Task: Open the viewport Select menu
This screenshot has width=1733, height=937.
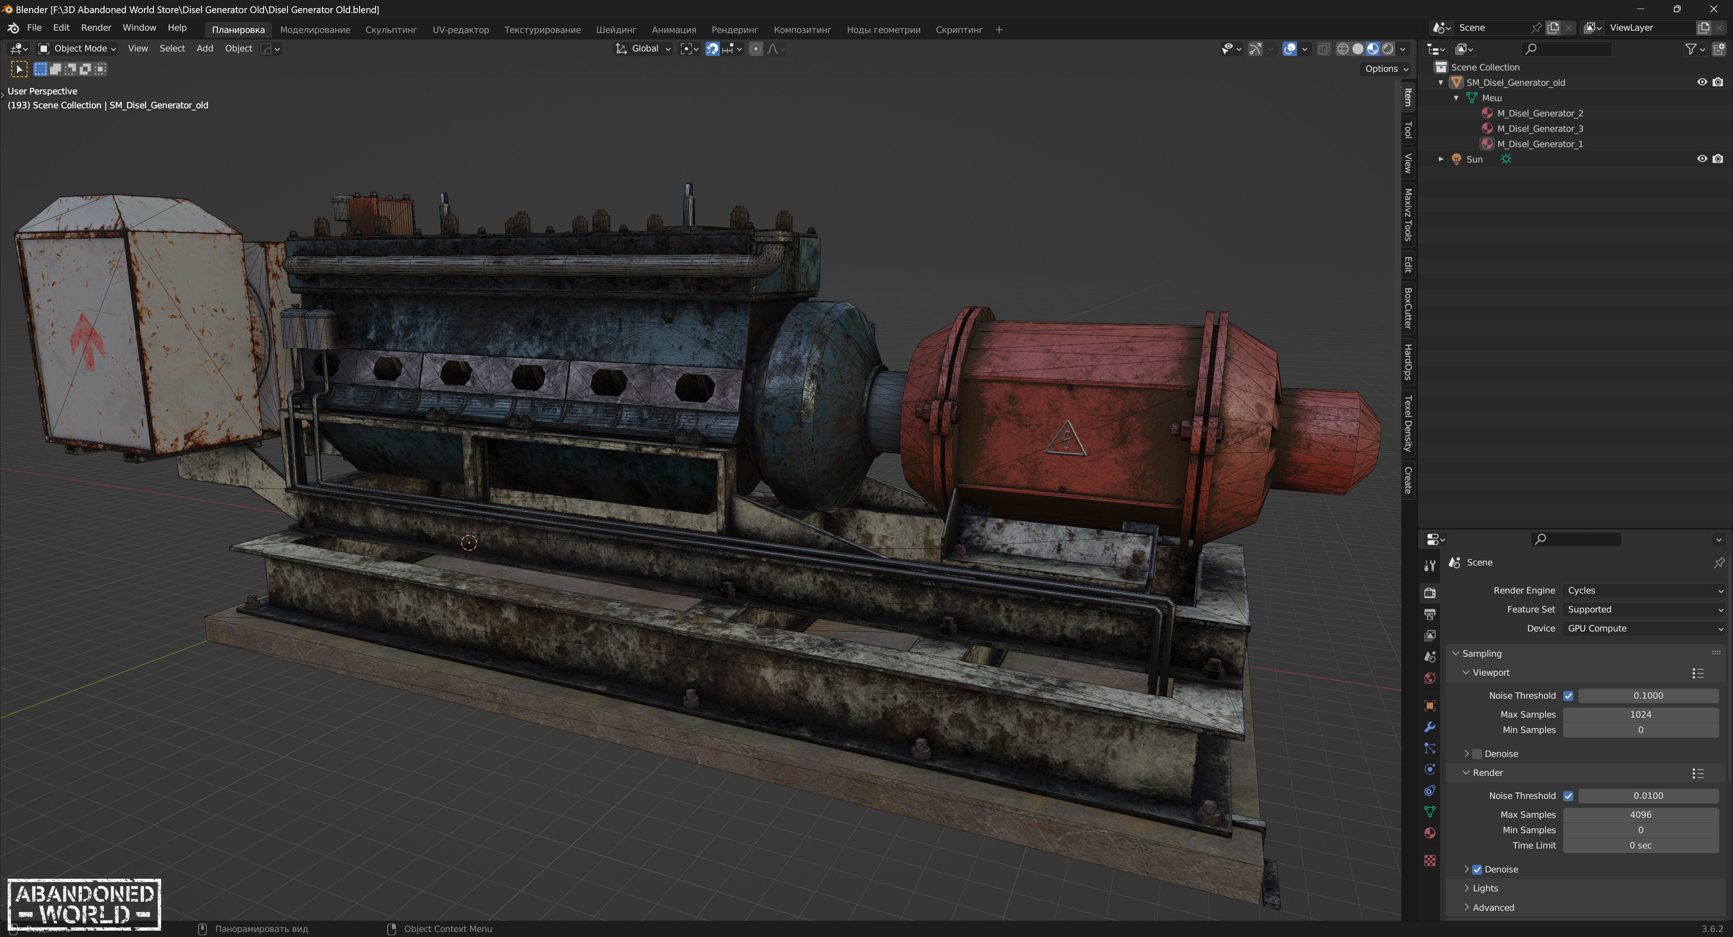Action: [x=172, y=48]
